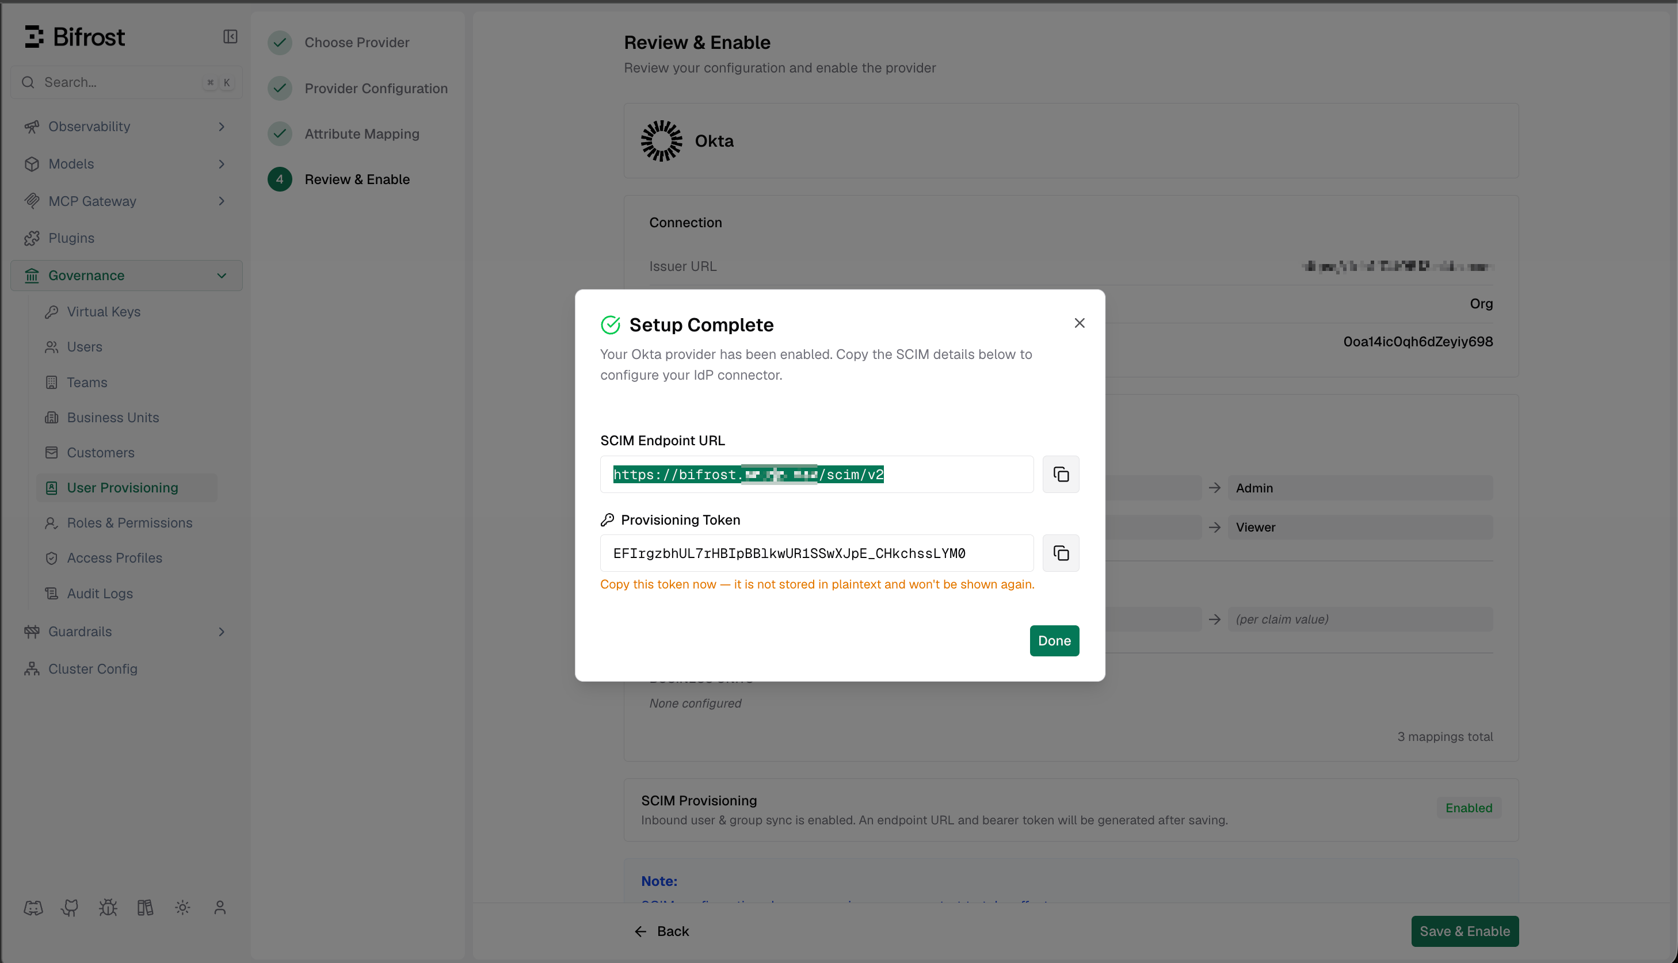Click the 3 mappings total text
The width and height of the screenshot is (1678, 963).
(1444, 736)
